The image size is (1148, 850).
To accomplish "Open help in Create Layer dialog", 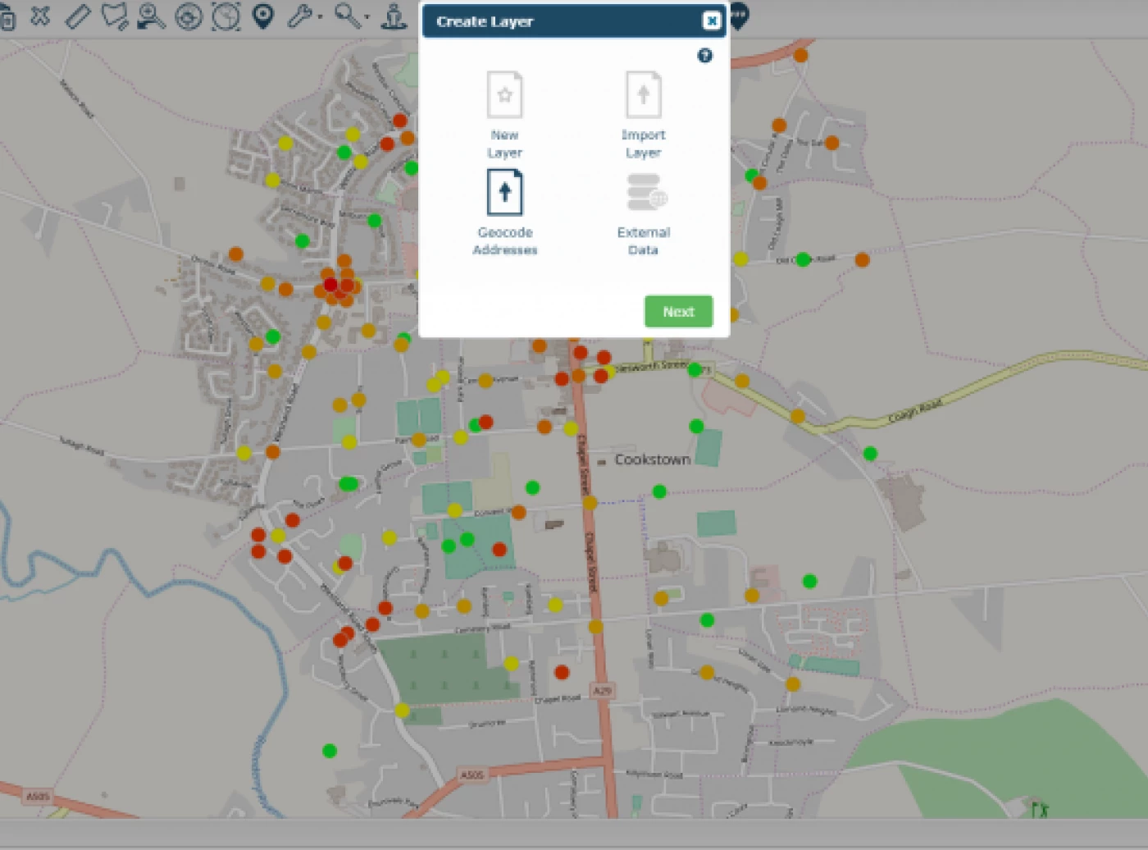I will point(704,56).
